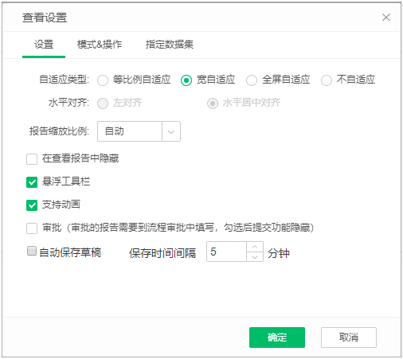Close the 查看设置 dialog with the X icon
The width and height of the screenshot is (403, 359).
click(386, 18)
